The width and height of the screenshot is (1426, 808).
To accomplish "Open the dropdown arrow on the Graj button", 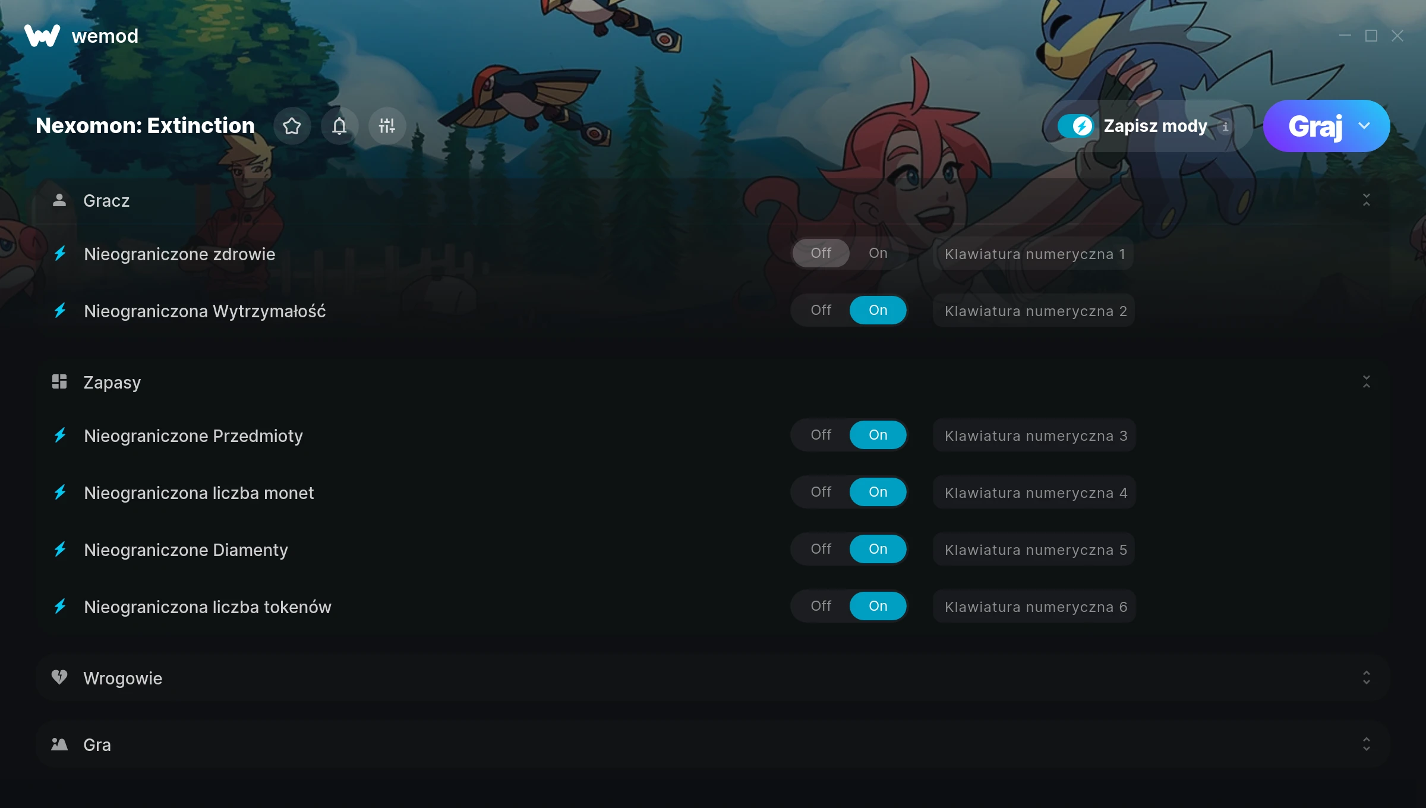I will (x=1364, y=126).
